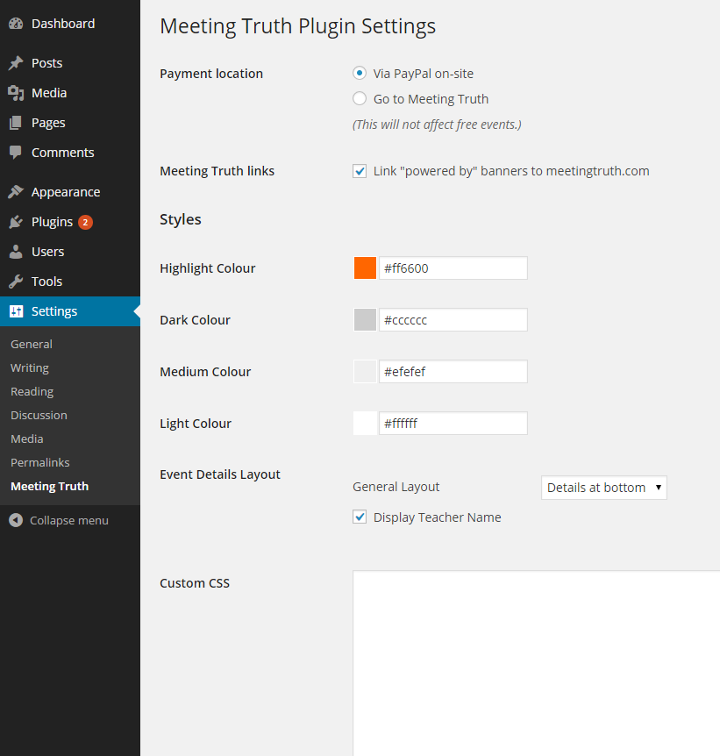Click the Medium Colour hex field
Screen dimensions: 720x756
[x=453, y=372]
